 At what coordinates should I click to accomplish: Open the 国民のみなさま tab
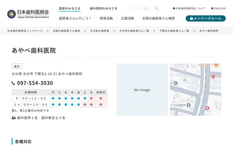coord(70,8)
